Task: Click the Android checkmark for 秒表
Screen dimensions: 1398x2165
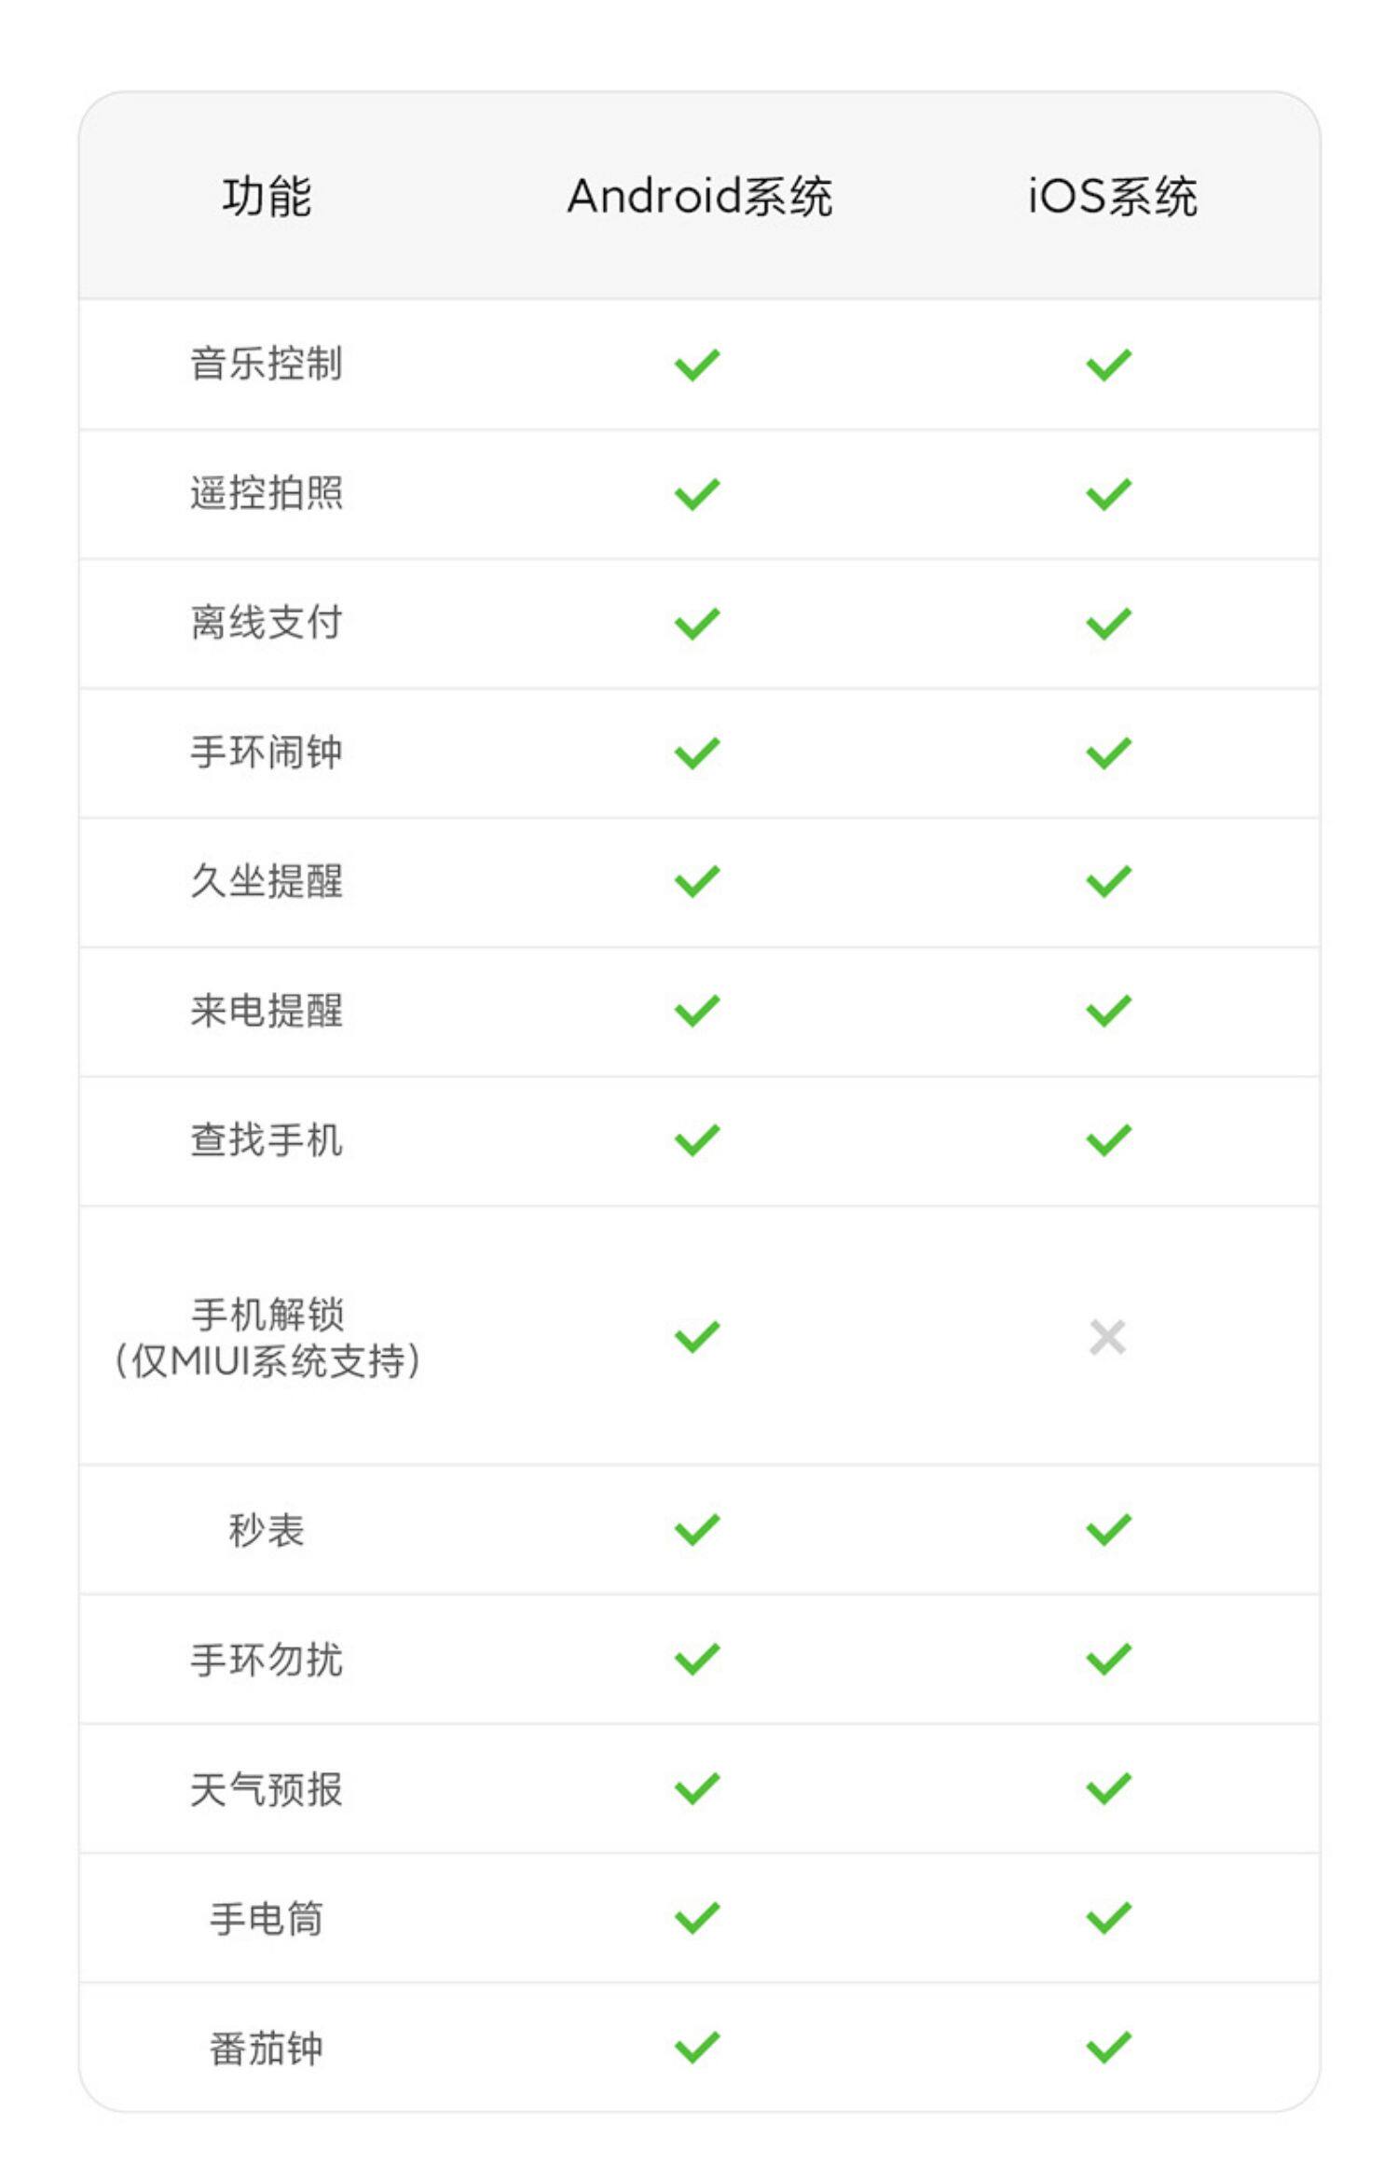Action: (x=697, y=1529)
